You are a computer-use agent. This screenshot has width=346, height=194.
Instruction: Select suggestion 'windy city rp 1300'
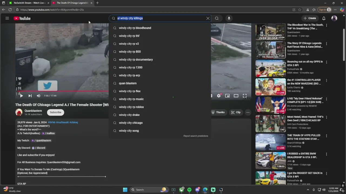tap(160, 67)
